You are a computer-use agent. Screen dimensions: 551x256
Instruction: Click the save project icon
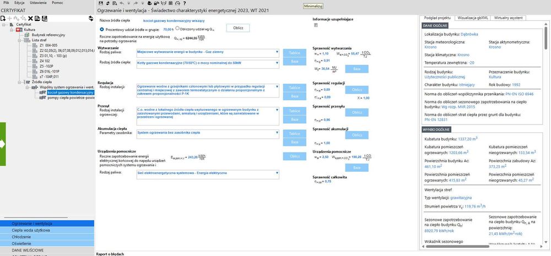(101, 3)
